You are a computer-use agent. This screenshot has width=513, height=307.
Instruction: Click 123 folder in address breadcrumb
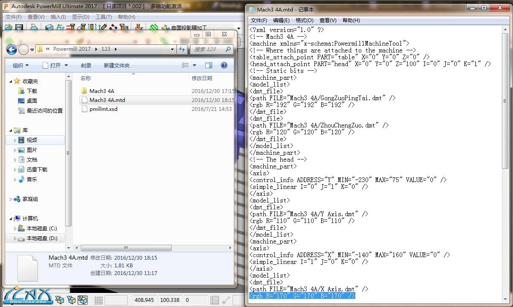pos(106,49)
